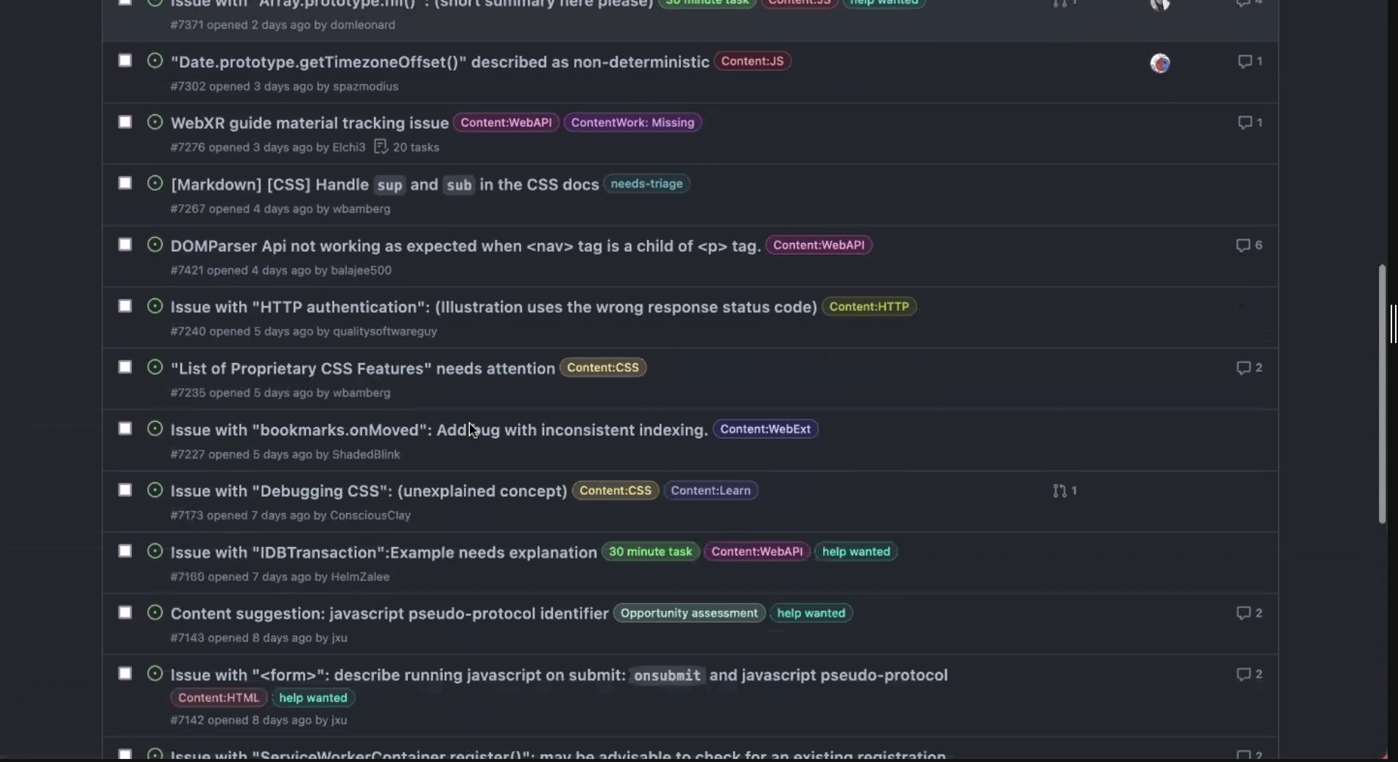Click assignee avatar on getTimezoneOffset issue
The height and width of the screenshot is (762, 1398).
tap(1160, 63)
